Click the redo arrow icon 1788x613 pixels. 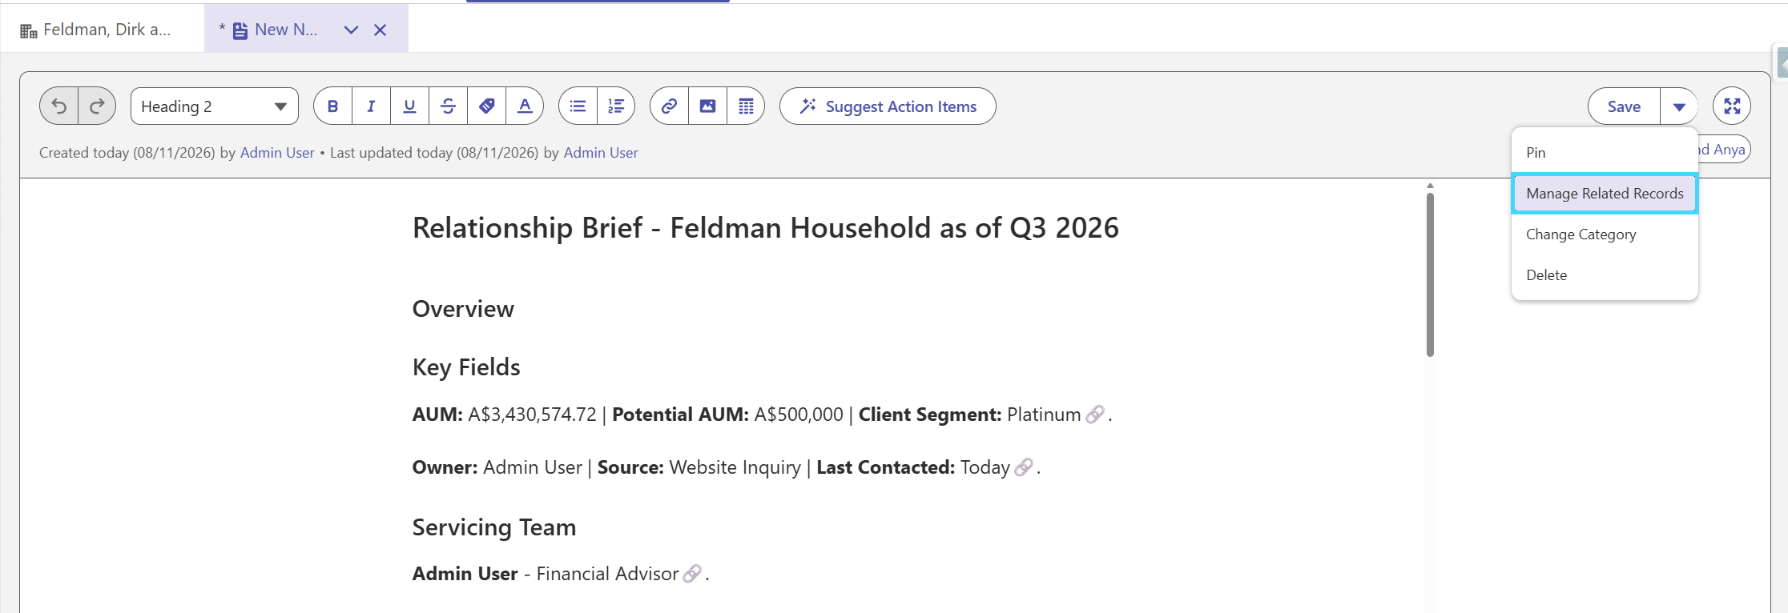97,106
